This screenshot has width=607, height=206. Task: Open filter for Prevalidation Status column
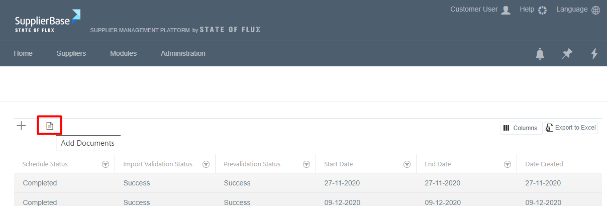[307, 164]
